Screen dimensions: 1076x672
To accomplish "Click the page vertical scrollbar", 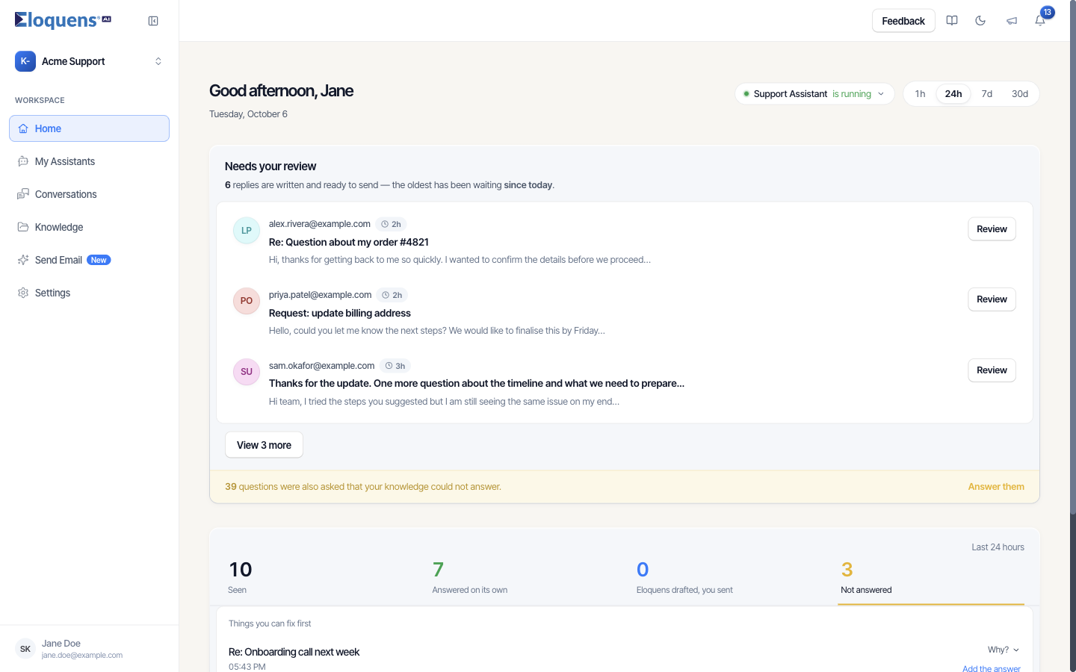I will (x=1073, y=258).
